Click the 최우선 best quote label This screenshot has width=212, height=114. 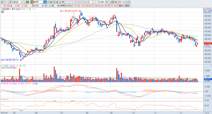(x=70, y=6)
